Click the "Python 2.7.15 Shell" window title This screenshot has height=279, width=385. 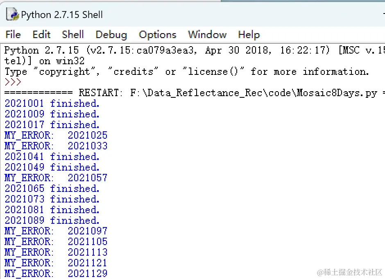(62, 15)
